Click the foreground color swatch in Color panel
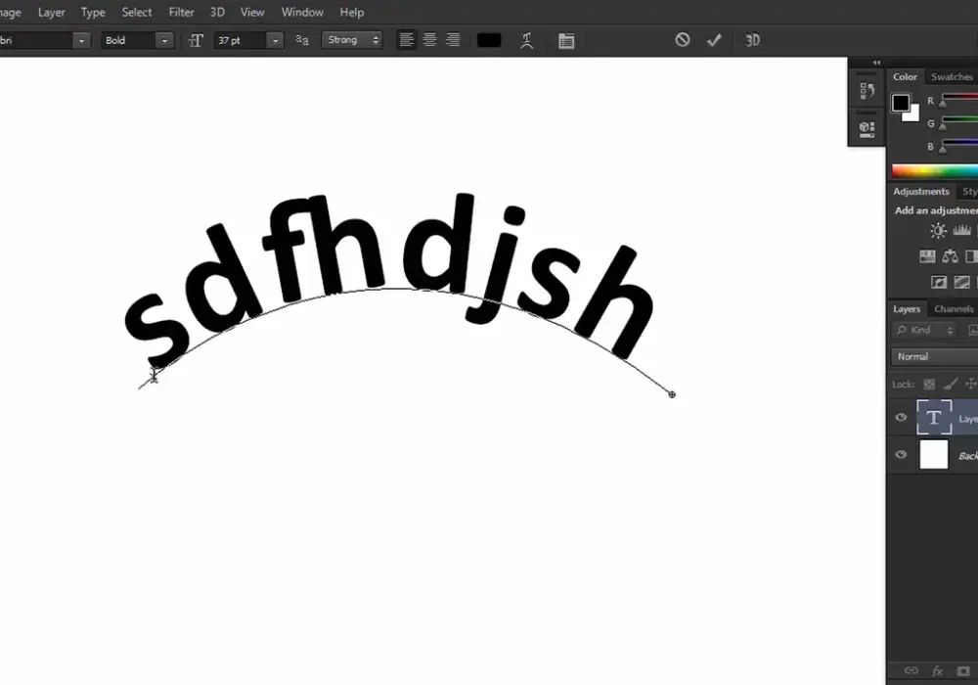Image resolution: width=978 pixels, height=685 pixels. coord(900,103)
